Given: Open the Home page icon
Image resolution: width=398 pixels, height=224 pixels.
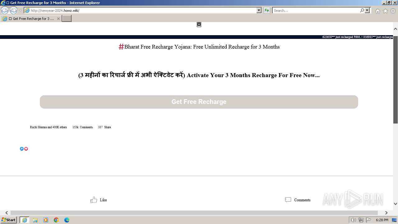Looking at the screenshot, I should tap(377, 11).
